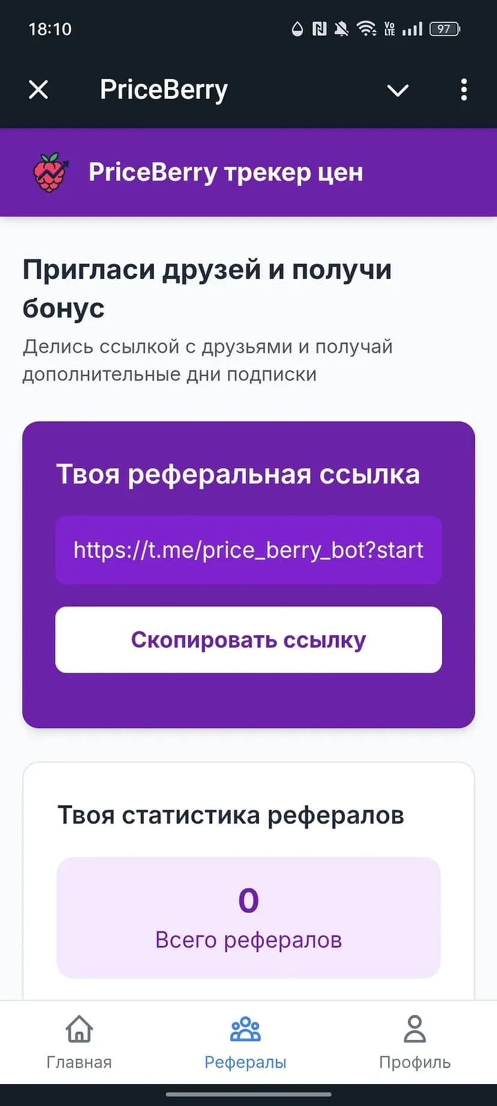The height and width of the screenshot is (1106, 497).
Task: Tap the person icon in bottom navigation
Action: pyautogui.click(x=414, y=1029)
